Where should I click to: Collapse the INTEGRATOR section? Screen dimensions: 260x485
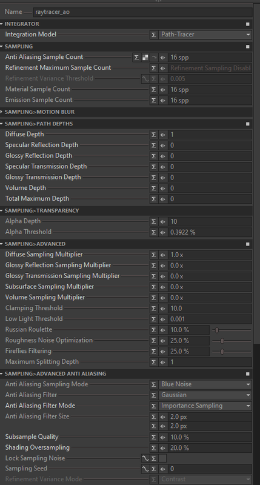tap(2, 24)
